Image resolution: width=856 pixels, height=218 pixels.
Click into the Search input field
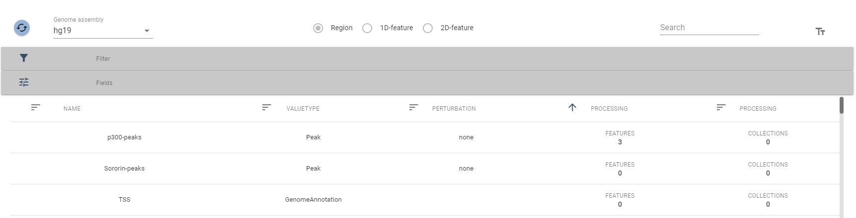[x=709, y=28]
